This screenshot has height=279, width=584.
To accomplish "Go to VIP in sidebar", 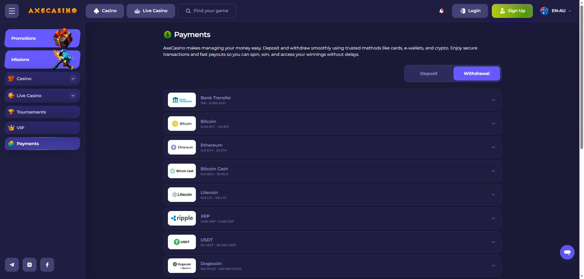I will [42, 128].
